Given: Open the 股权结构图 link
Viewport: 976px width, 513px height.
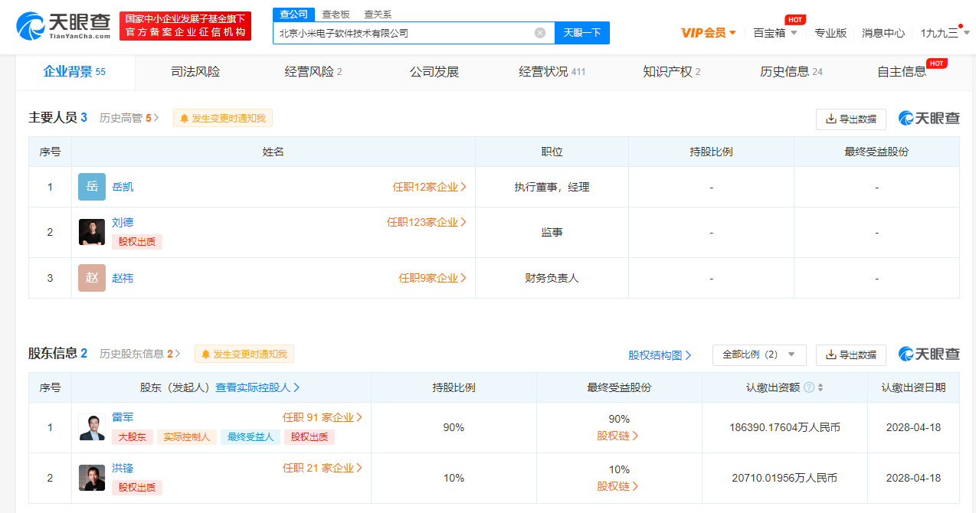Looking at the screenshot, I should (x=660, y=355).
